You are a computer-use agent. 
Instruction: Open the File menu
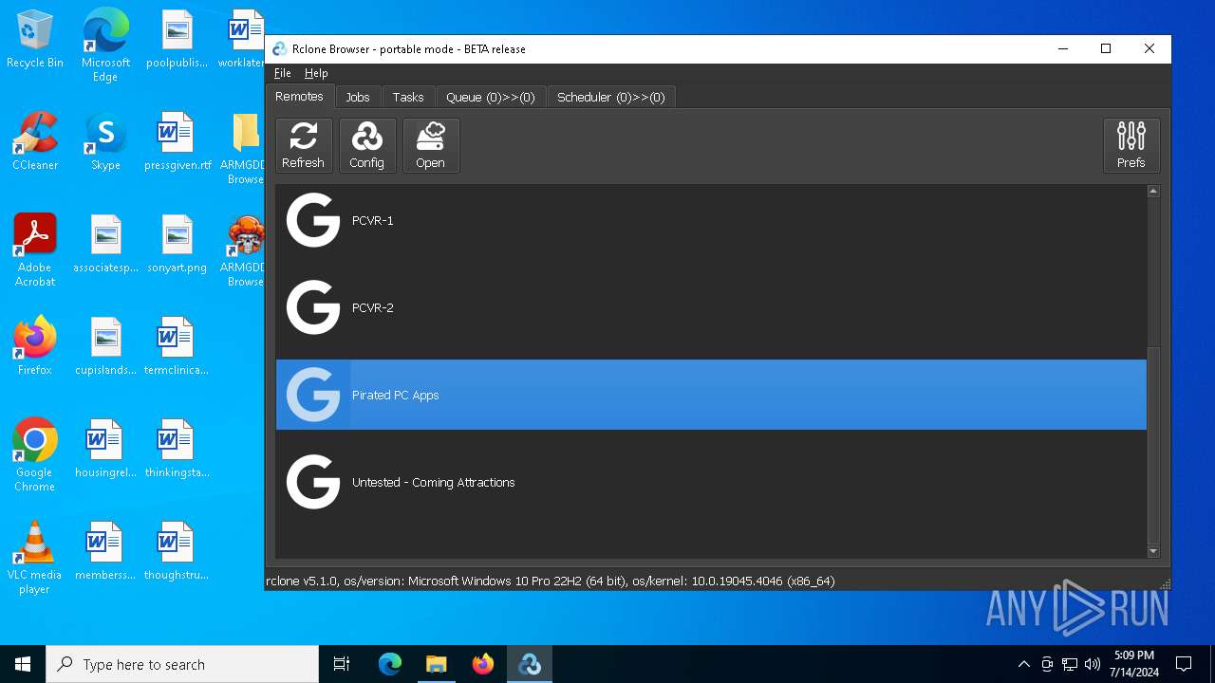pyautogui.click(x=283, y=73)
